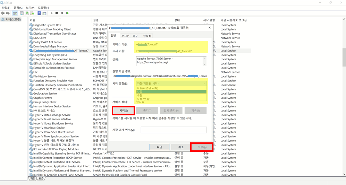
Task: Switch to the 일반 tab in properties dialog
Action: point(113,35)
